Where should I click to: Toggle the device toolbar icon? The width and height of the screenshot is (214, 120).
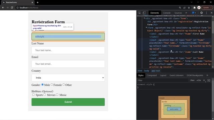click(144, 13)
